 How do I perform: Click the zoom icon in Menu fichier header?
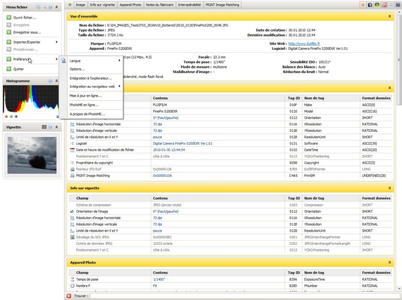[43, 7]
